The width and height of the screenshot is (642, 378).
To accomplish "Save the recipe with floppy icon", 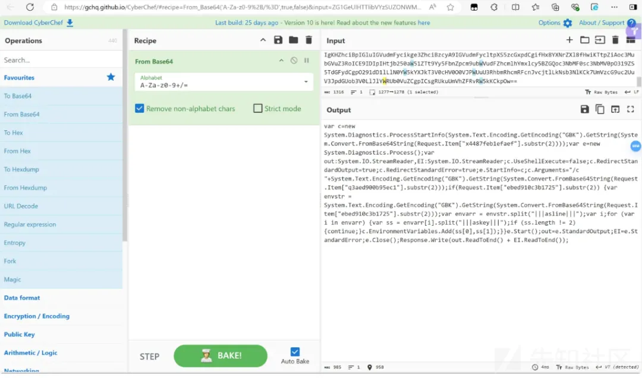I will click(278, 40).
